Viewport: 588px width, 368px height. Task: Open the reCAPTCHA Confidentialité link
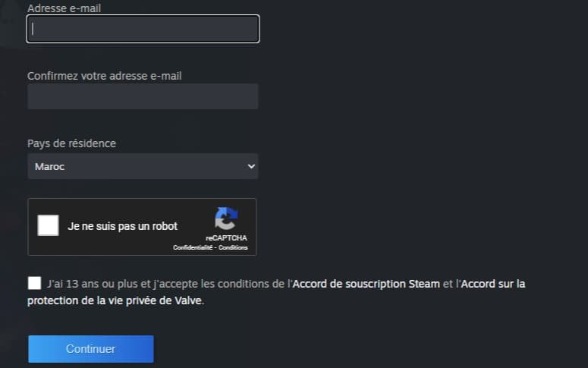point(193,247)
